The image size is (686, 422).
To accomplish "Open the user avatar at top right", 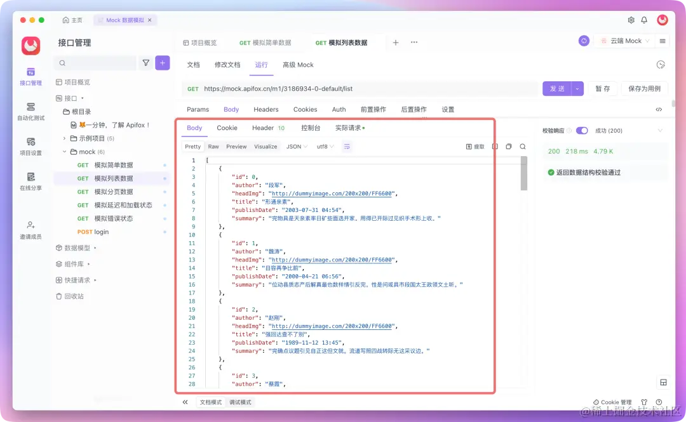I will point(662,20).
